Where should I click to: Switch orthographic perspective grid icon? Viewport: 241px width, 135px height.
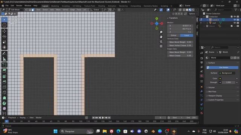pos(161,46)
